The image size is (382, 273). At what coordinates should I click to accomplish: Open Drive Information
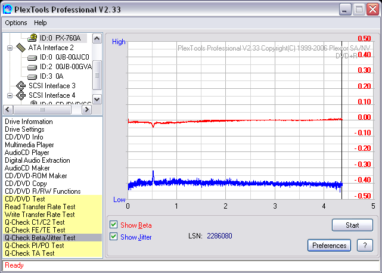[x=29, y=122]
